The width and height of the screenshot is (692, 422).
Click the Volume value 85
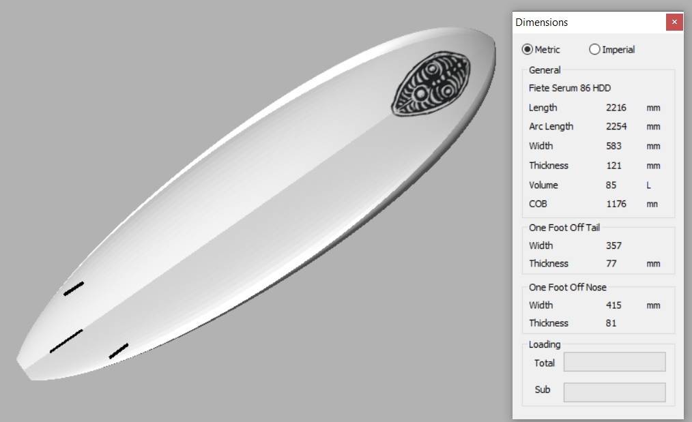pos(611,185)
